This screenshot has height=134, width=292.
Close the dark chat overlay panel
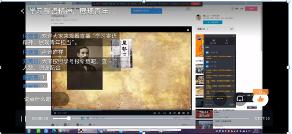(x=234, y=36)
